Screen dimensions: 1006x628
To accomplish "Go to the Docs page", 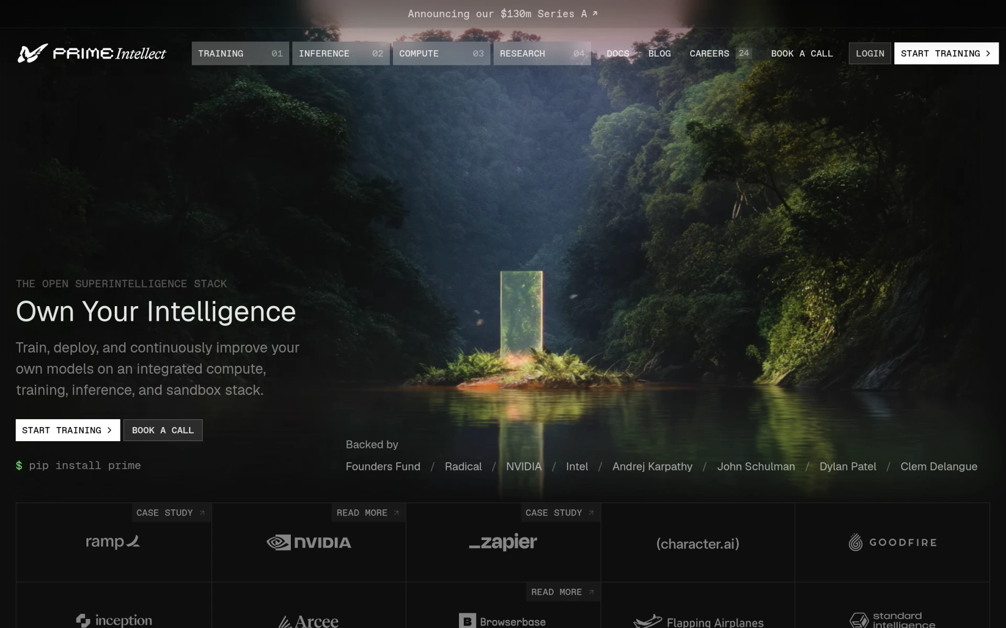I will click(618, 53).
